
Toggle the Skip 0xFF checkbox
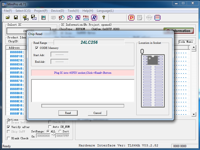coord(8,132)
